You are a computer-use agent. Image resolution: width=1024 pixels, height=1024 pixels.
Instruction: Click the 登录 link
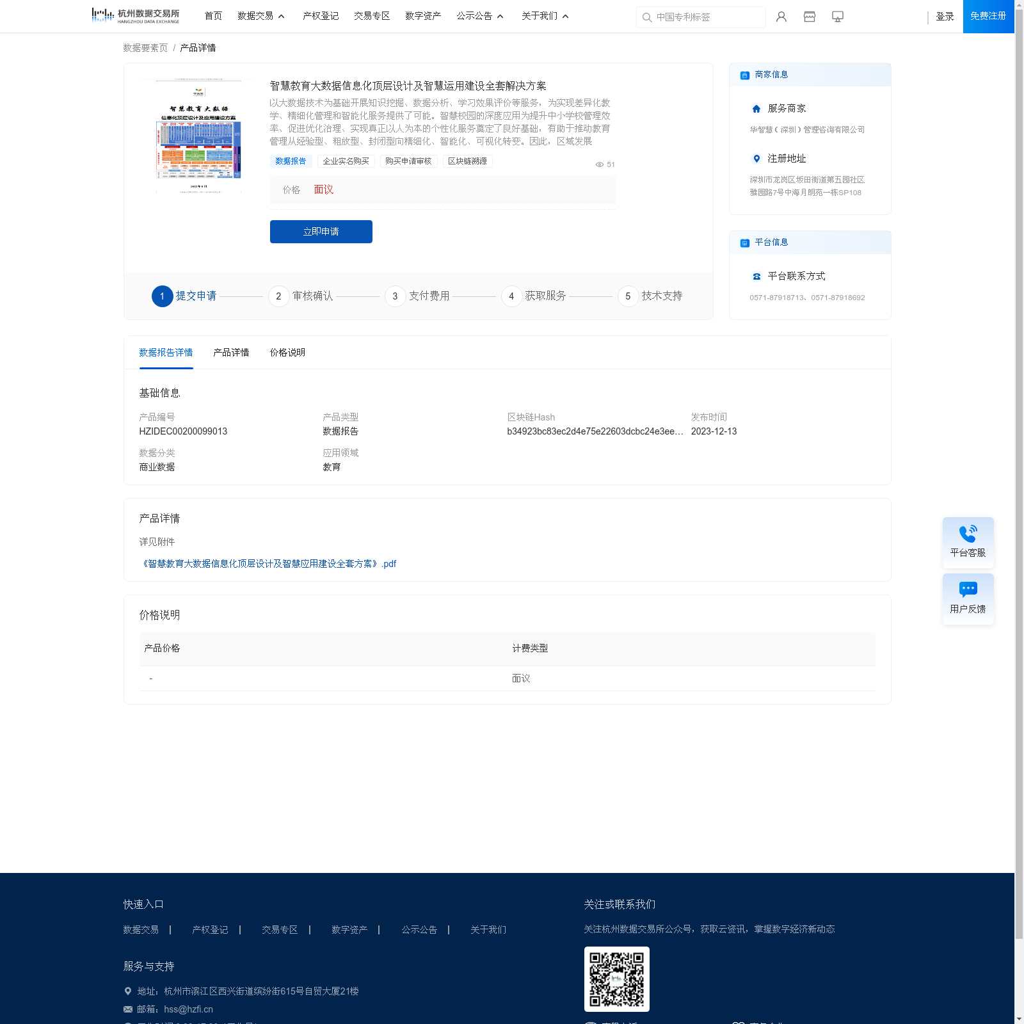click(945, 17)
